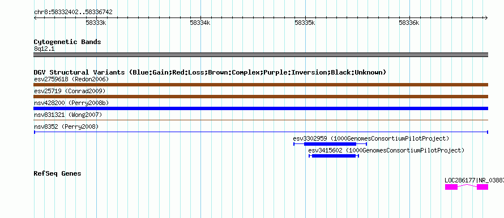Click the LOC286177|NR_0388 gene label
Image resolution: width=504 pixels, height=218 pixels.
(474, 180)
